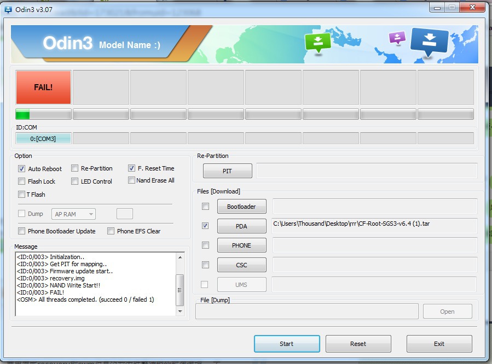The height and width of the screenshot is (364, 492).
Task: Start the flashing process
Action: (x=286, y=344)
